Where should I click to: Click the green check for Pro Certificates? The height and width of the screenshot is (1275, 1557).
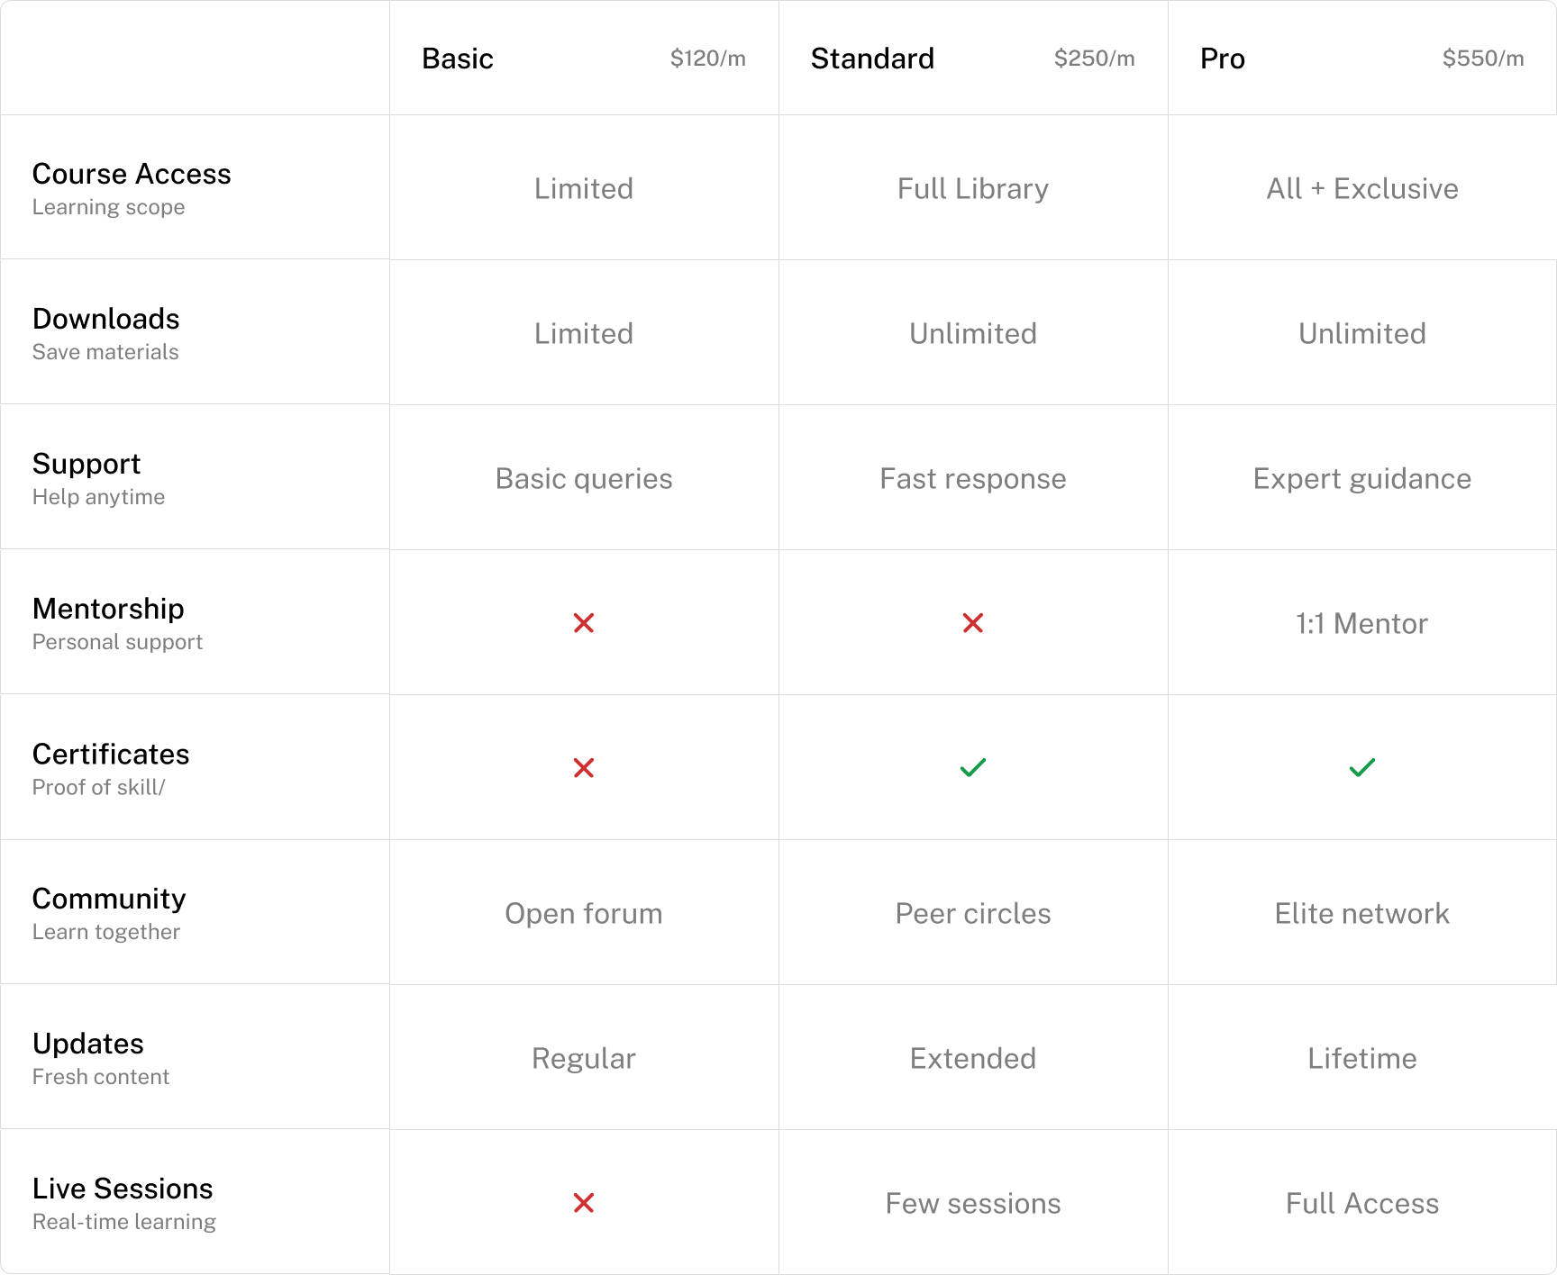[1362, 768]
